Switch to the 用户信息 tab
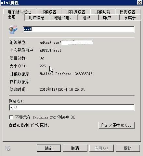143x156 pixels. click(37, 18)
